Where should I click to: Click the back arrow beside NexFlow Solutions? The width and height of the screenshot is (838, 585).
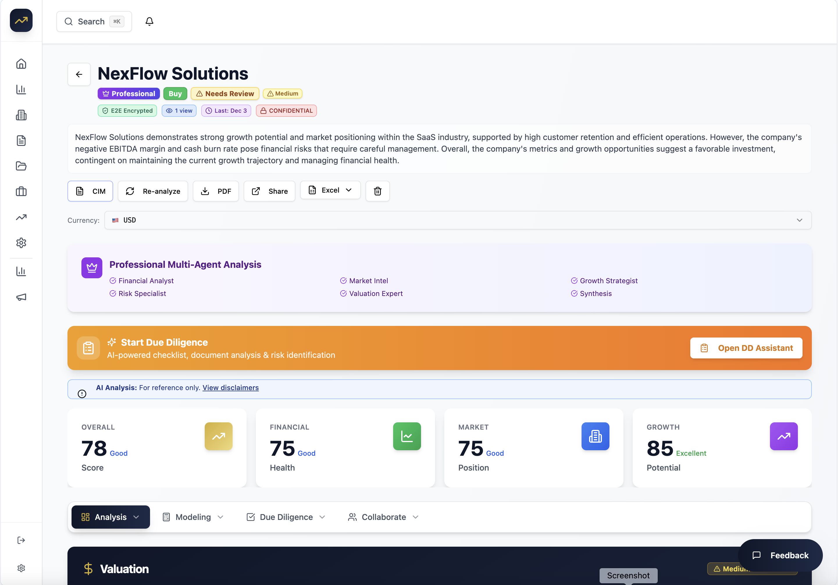pyautogui.click(x=79, y=74)
